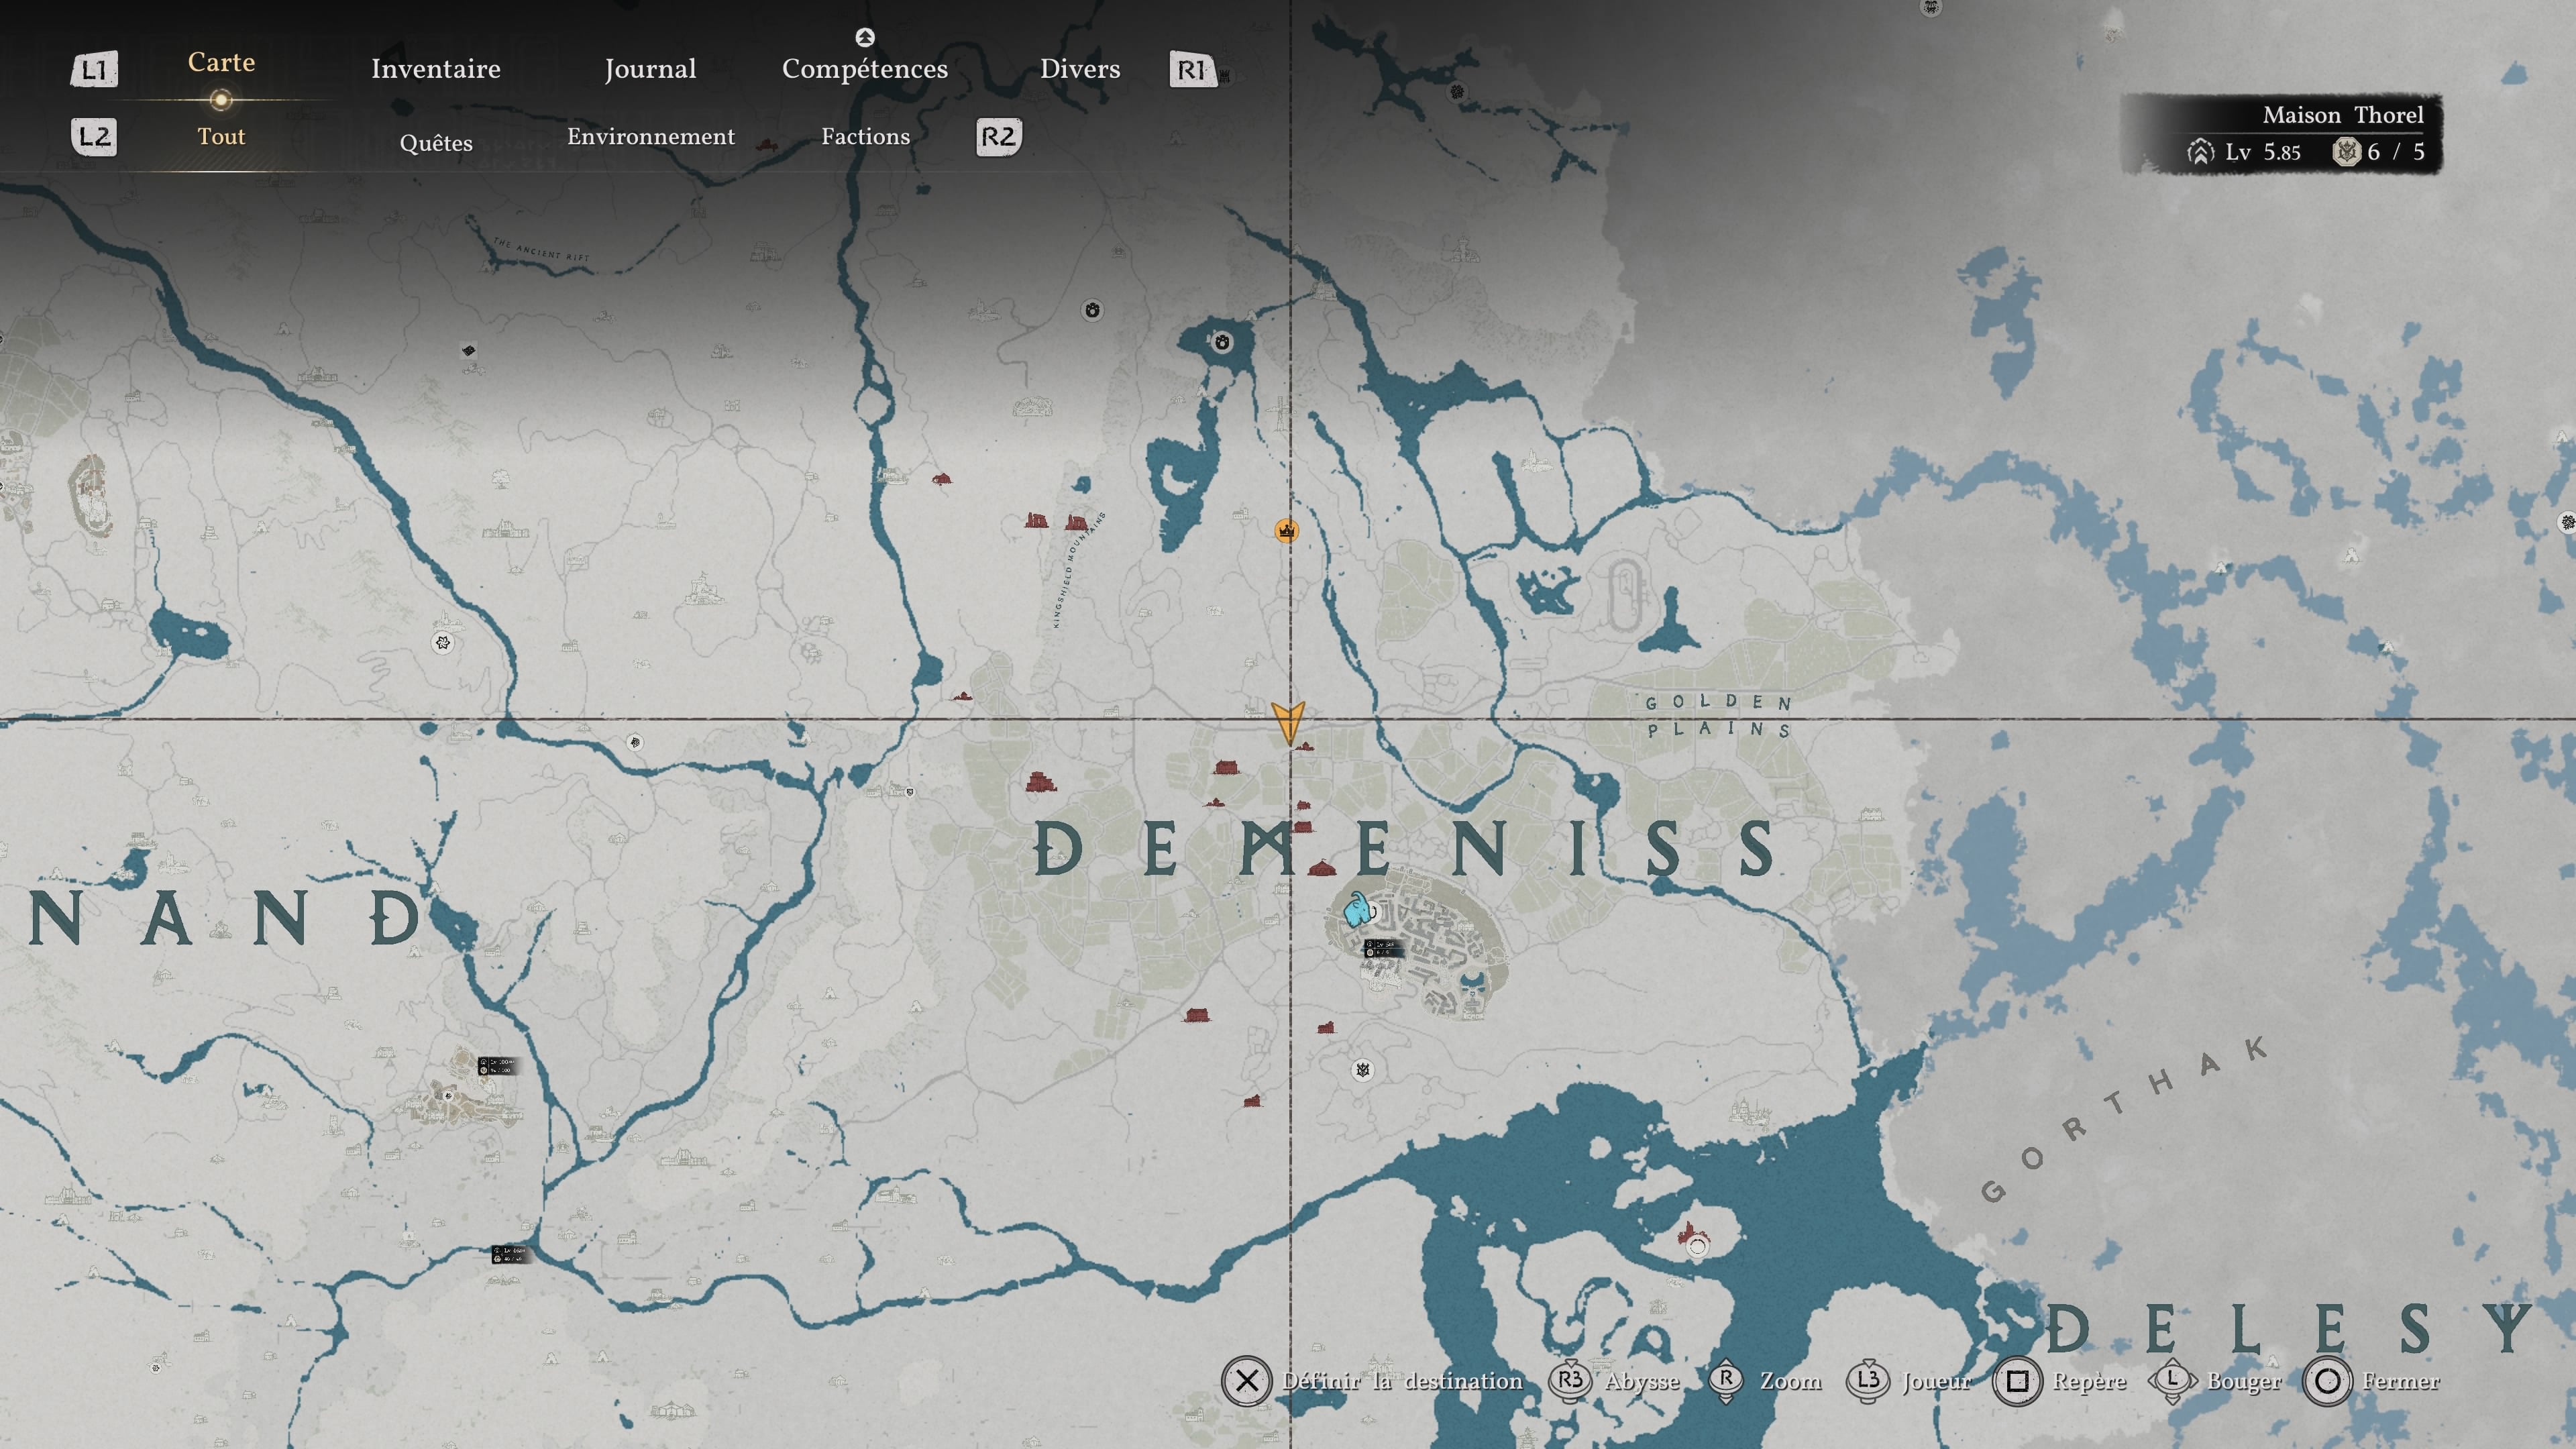Select the Divers tab
This screenshot has width=2576, height=1449.
(1080, 68)
